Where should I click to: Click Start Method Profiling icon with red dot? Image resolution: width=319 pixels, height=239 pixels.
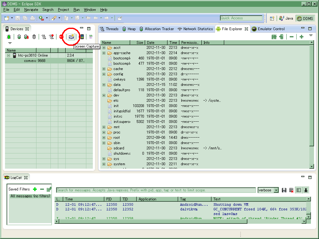pos(51,37)
